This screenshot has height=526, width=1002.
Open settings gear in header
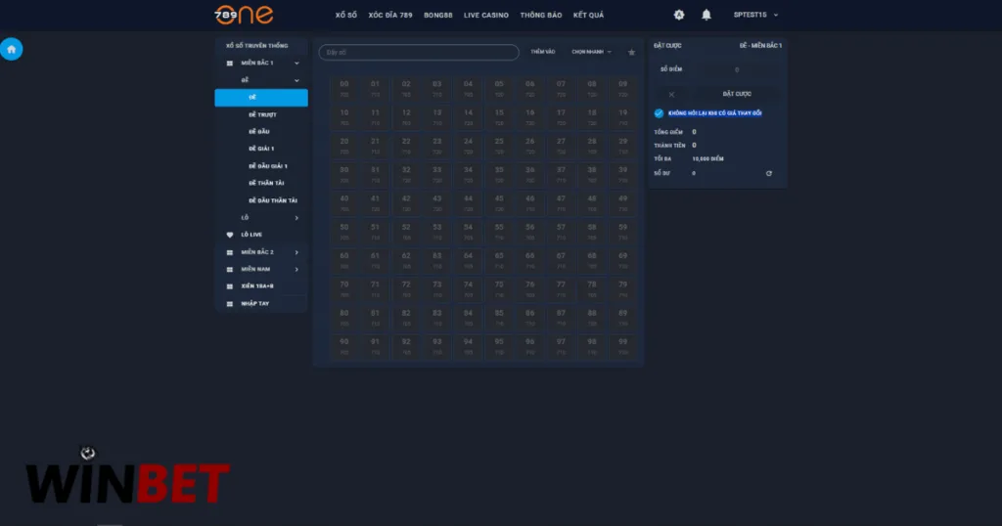679,15
